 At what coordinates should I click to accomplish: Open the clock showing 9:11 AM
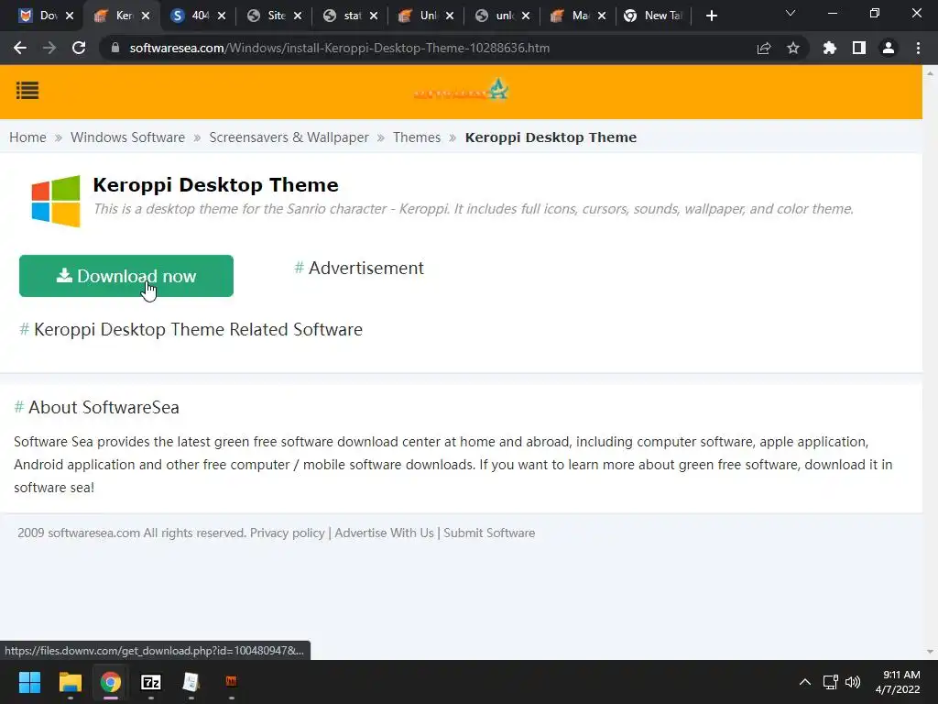[x=898, y=682]
